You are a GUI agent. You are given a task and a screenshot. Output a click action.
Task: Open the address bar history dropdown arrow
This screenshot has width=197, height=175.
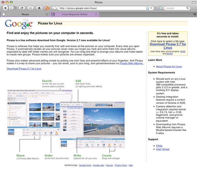[x=151, y=8]
